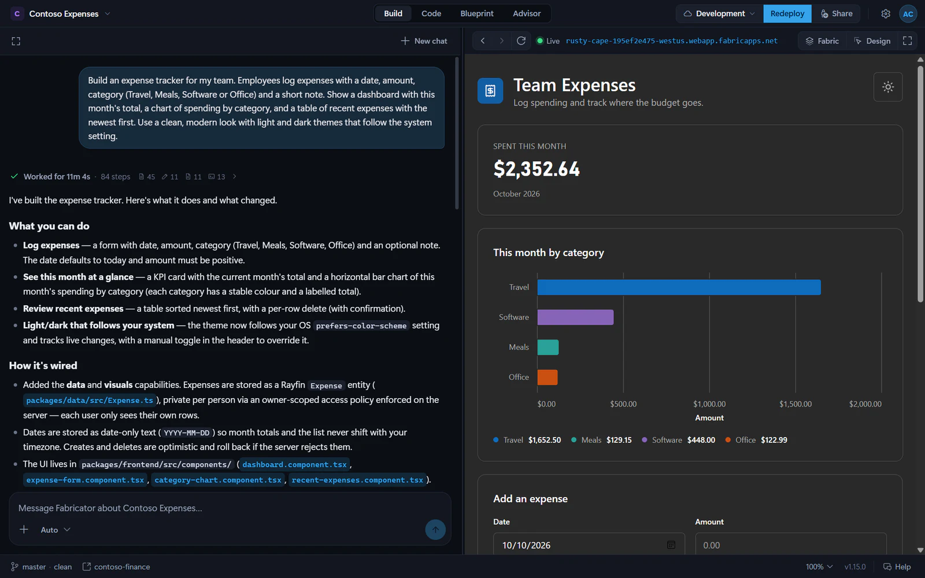Click the Redeploy button
The image size is (925, 578).
(x=787, y=14)
